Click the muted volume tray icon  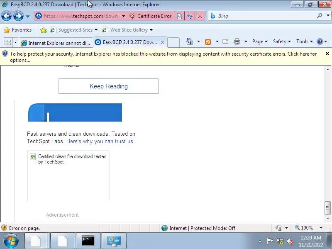(x=290, y=241)
